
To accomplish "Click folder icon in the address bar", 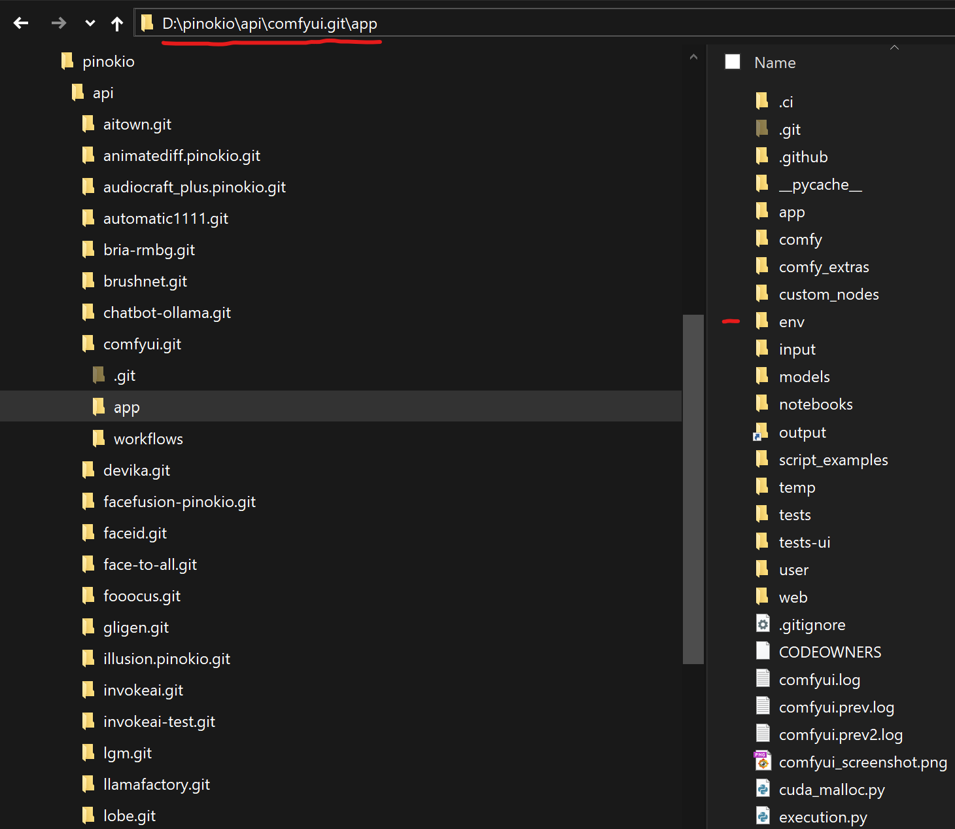I will (x=147, y=24).
